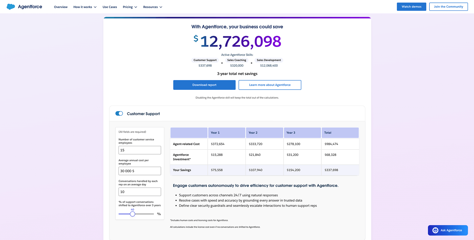Click the Your Savings row label
Viewport: 474px width, 240px height.
182,170
